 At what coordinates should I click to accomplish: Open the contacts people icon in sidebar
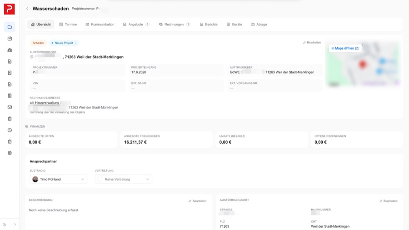click(x=10, y=50)
